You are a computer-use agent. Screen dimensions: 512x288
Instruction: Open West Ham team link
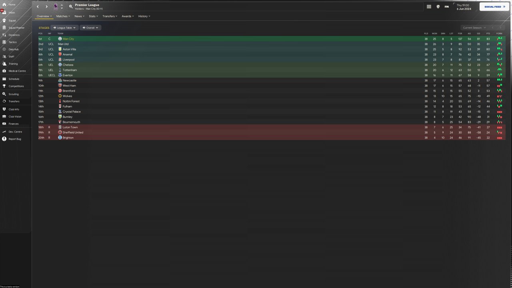pos(69,86)
